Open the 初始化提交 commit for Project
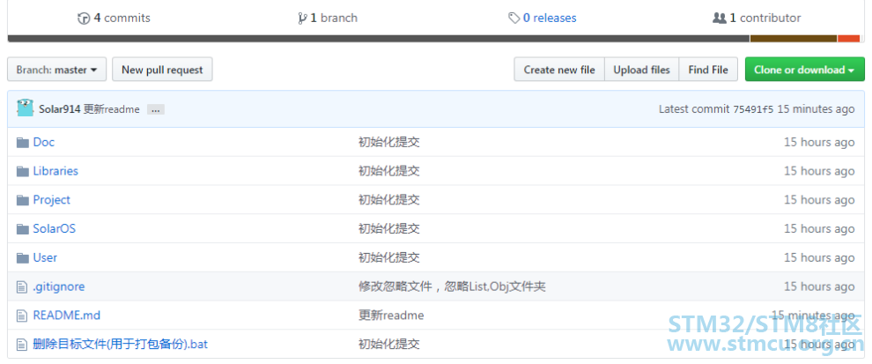The height and width of the screenshot is (364, 872). coord(388,200)
